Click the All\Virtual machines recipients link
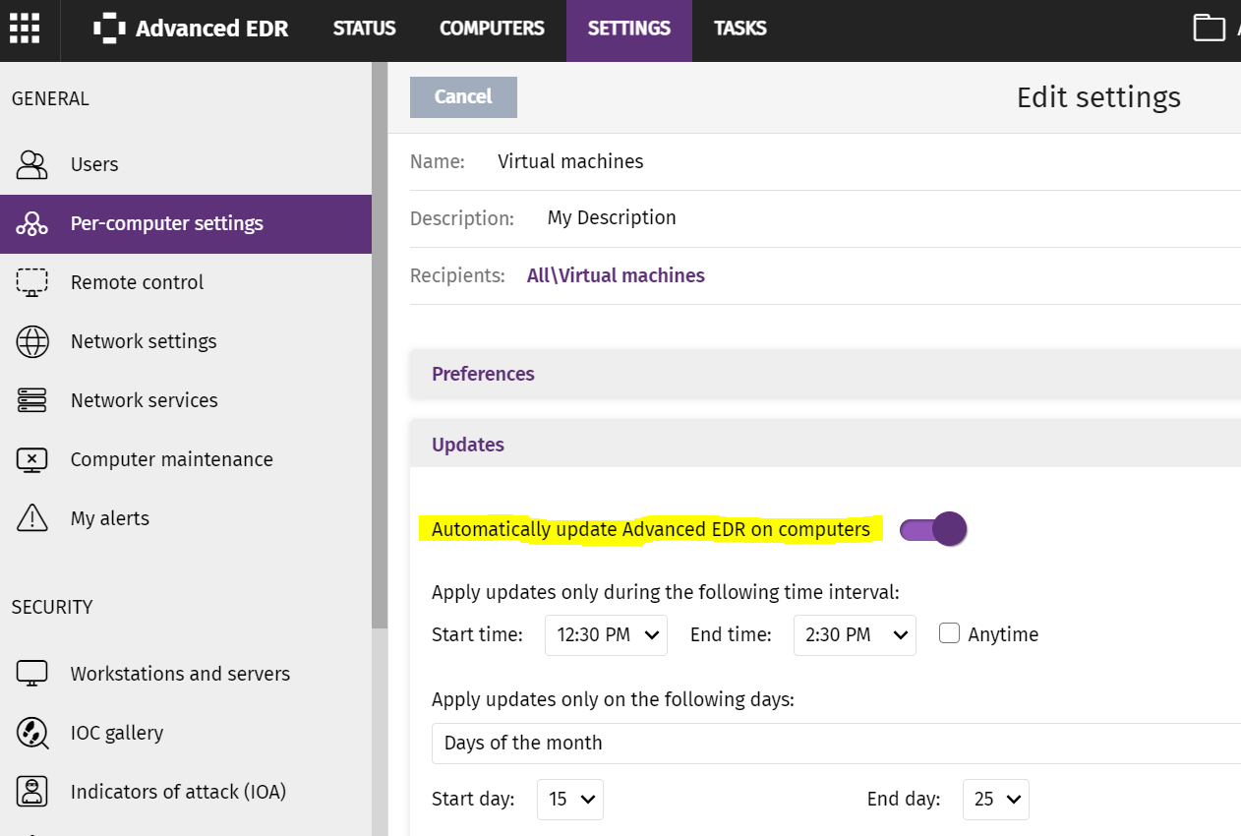Viewport: 1241px width, 836px height. (616, 275)
